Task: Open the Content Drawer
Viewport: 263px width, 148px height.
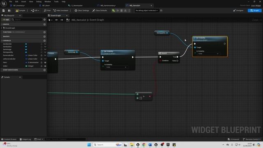Action: pyautogui.click(x=9, y=139)
